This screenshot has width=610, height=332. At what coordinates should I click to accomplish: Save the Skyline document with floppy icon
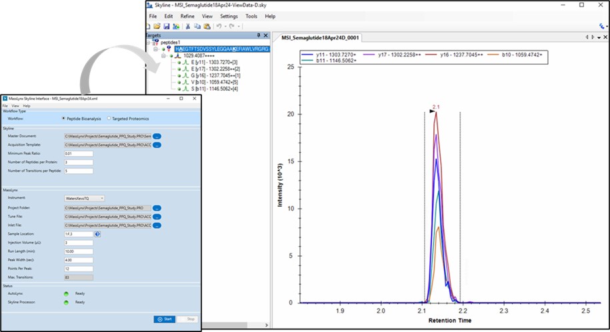167,26
